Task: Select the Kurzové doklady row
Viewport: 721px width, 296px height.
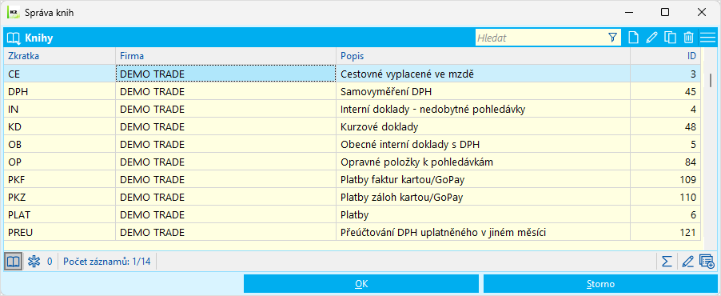Action: click(x=353, y=126)
